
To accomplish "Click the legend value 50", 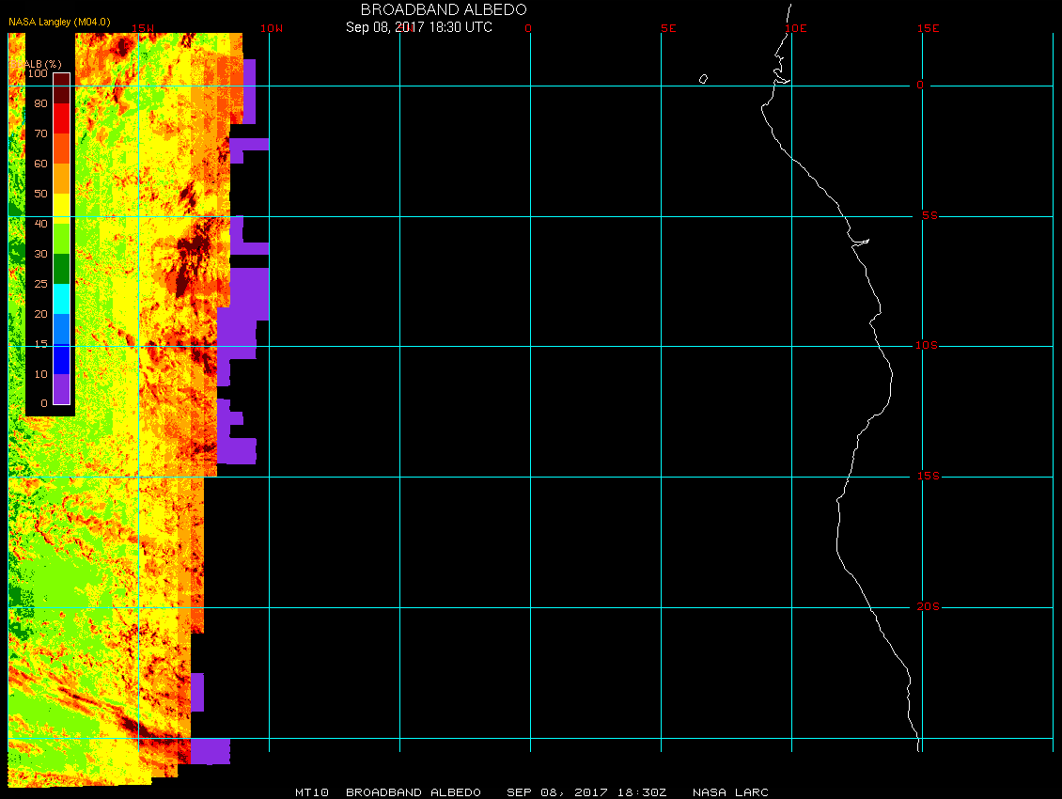I will (x=40, y=194).
